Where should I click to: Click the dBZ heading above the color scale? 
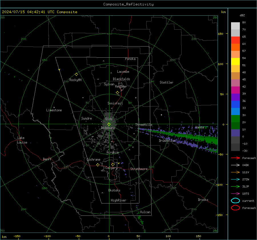coord(242,15)
